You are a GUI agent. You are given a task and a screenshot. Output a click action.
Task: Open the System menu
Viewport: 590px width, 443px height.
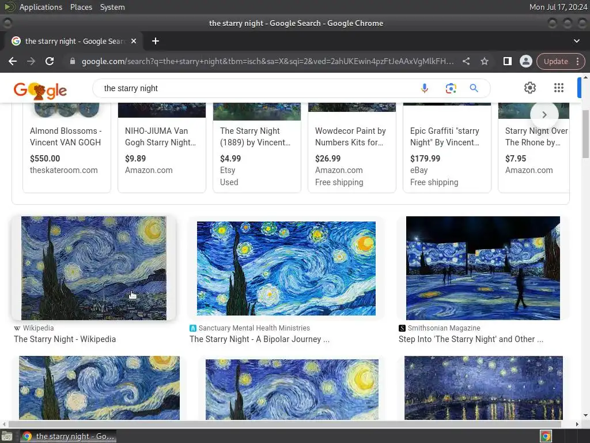coord(112,7)
